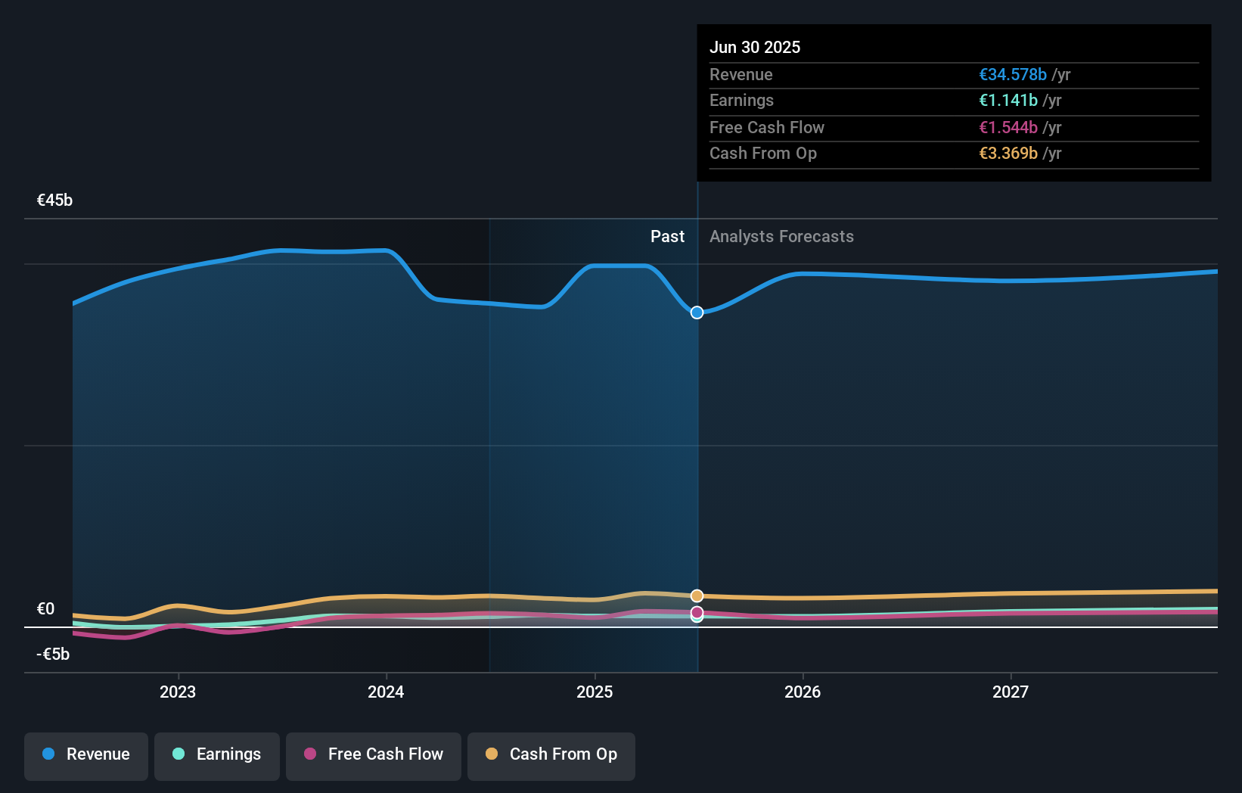The width and height of the screenshot is (1242, 793).
Task: Click the 2025 label on the time axis
Action: tap(595, 692)
